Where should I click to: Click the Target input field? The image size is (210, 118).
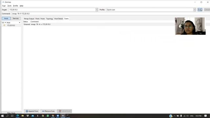pyautogui.click(x=52, y=10)
